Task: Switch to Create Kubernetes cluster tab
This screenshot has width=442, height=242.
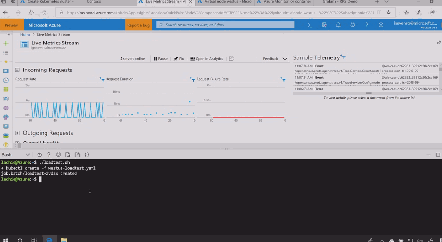Action: (47, 2)
